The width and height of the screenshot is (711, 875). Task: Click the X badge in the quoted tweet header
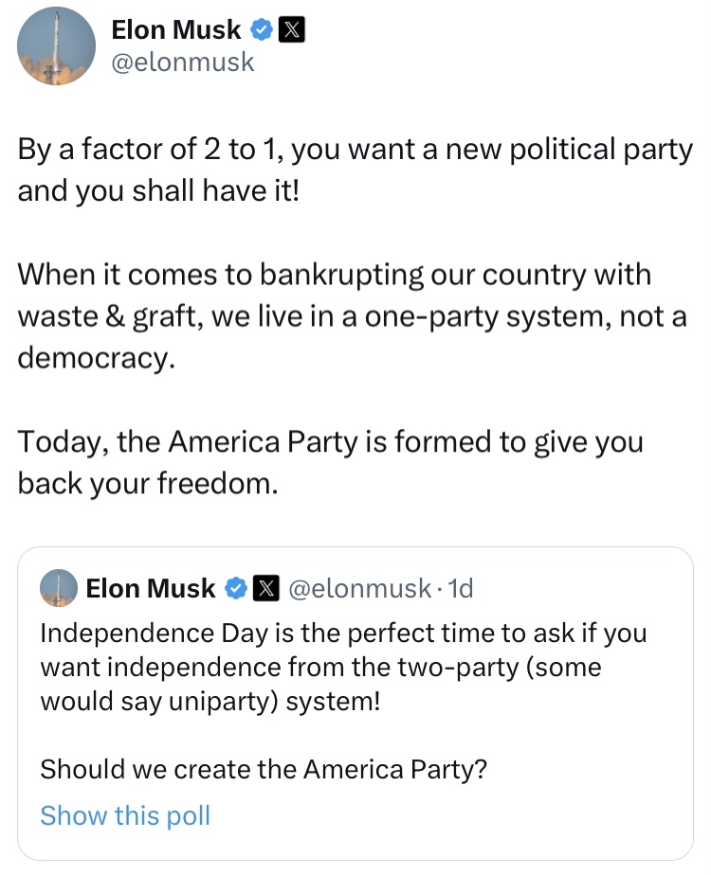[x=264, y=589]
